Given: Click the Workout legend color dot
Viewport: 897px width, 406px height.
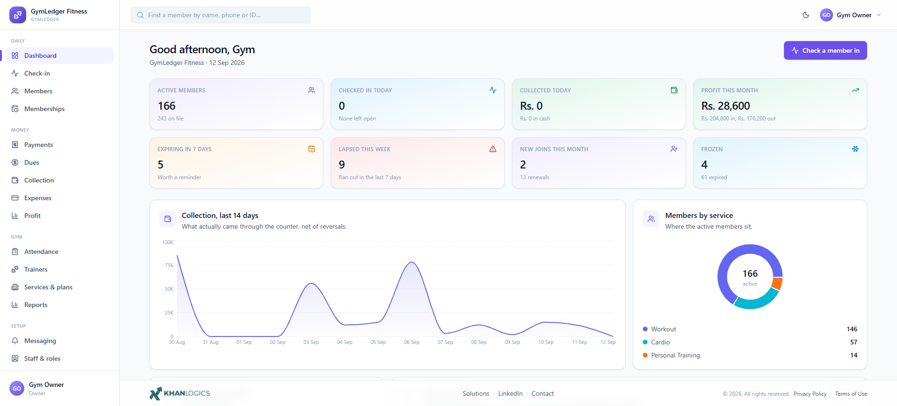Looking at the screenshot, I should (645, 329).
